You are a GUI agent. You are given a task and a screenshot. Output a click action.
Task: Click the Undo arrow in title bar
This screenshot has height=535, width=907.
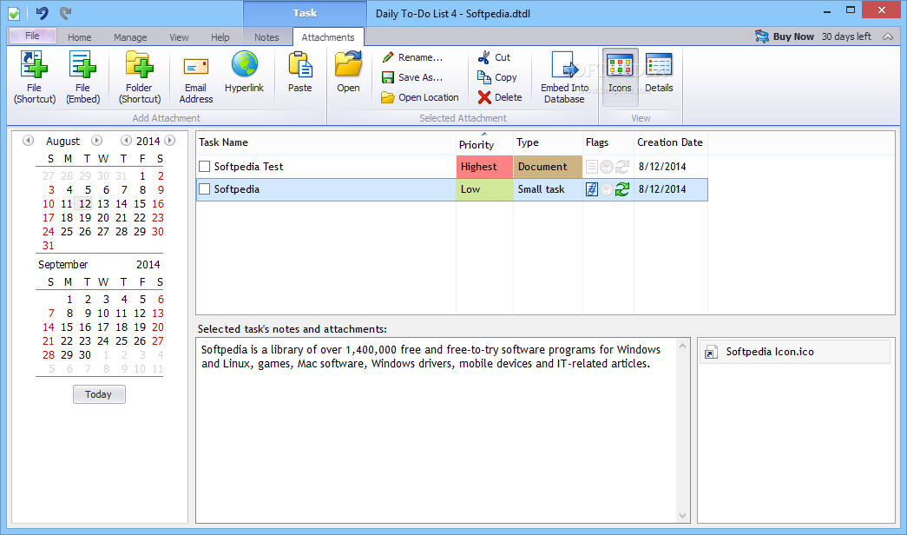42,13
